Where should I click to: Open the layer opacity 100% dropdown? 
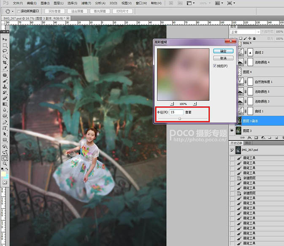279,32
